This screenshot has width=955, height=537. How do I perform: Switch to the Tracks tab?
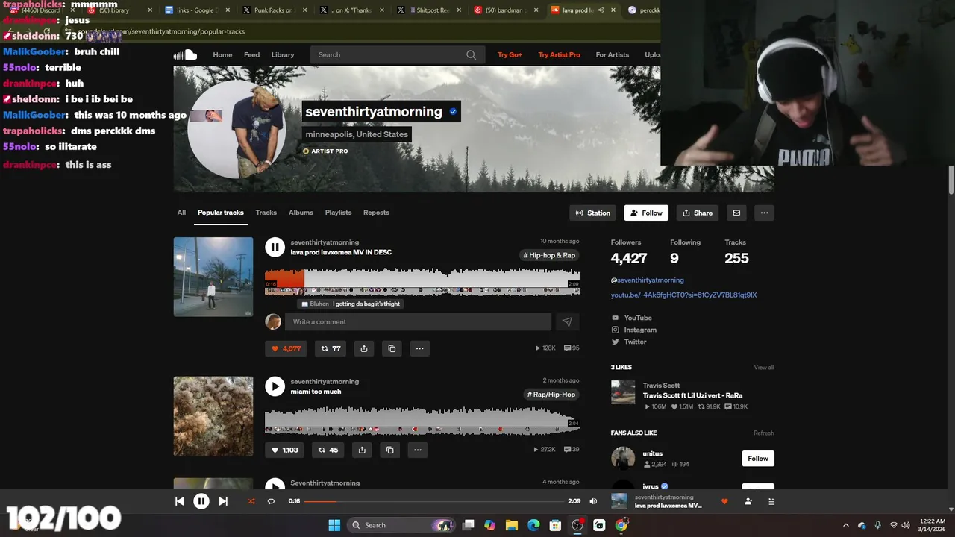click(266, 213)
